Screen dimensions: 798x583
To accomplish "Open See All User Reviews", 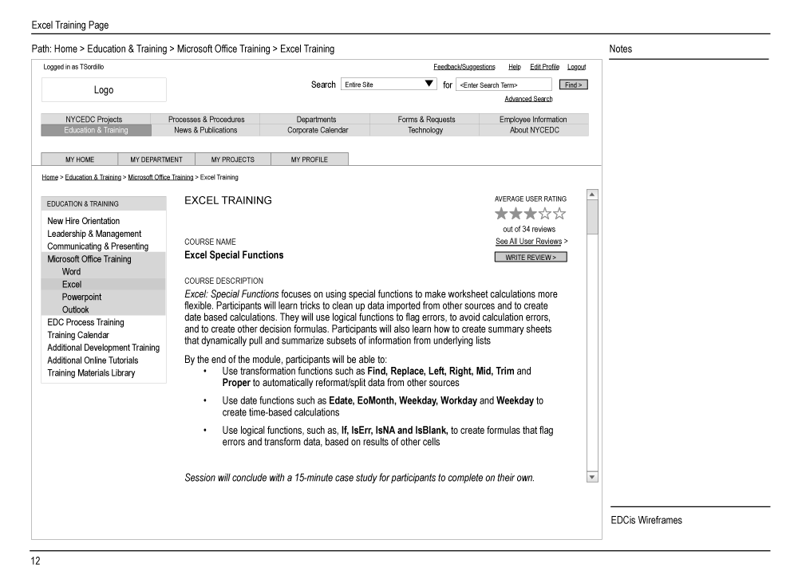I will [x=527, y=242].
